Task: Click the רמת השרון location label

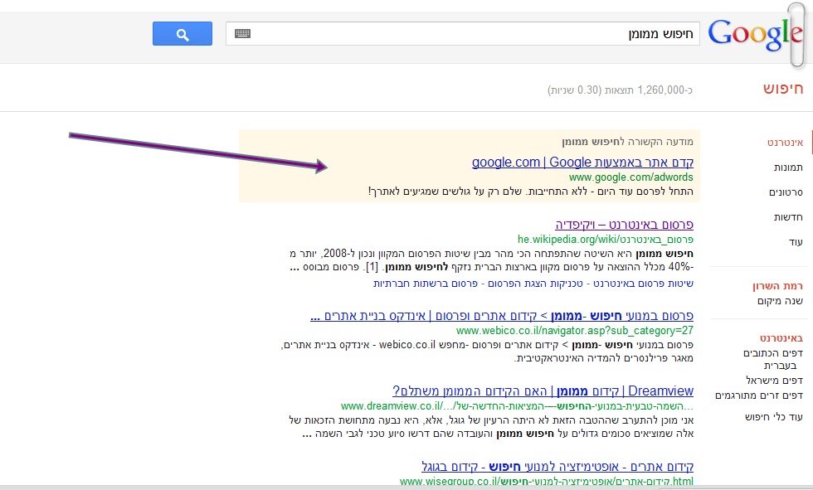Action: [778, 286]
